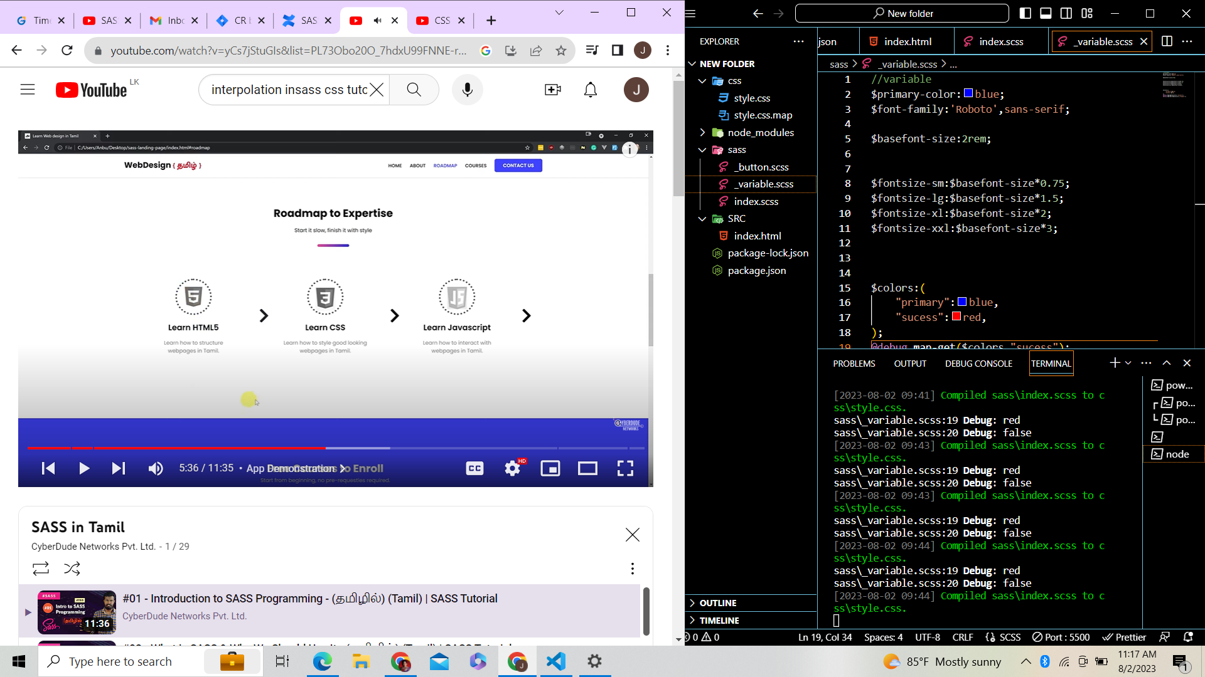The height and width of the screenshot is (677, 1205).
Task: Click Port : 5500 Live Server status
Action: pos(1061,637)
